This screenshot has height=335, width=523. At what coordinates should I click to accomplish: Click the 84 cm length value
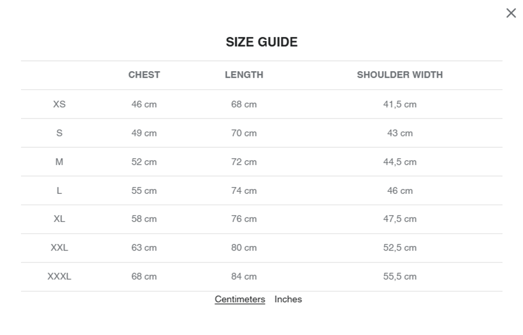(244, 276)
